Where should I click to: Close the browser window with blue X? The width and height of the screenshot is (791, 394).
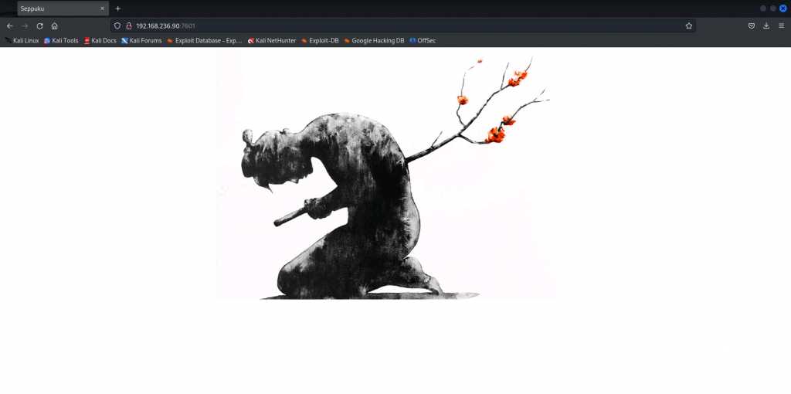point(783,8)
